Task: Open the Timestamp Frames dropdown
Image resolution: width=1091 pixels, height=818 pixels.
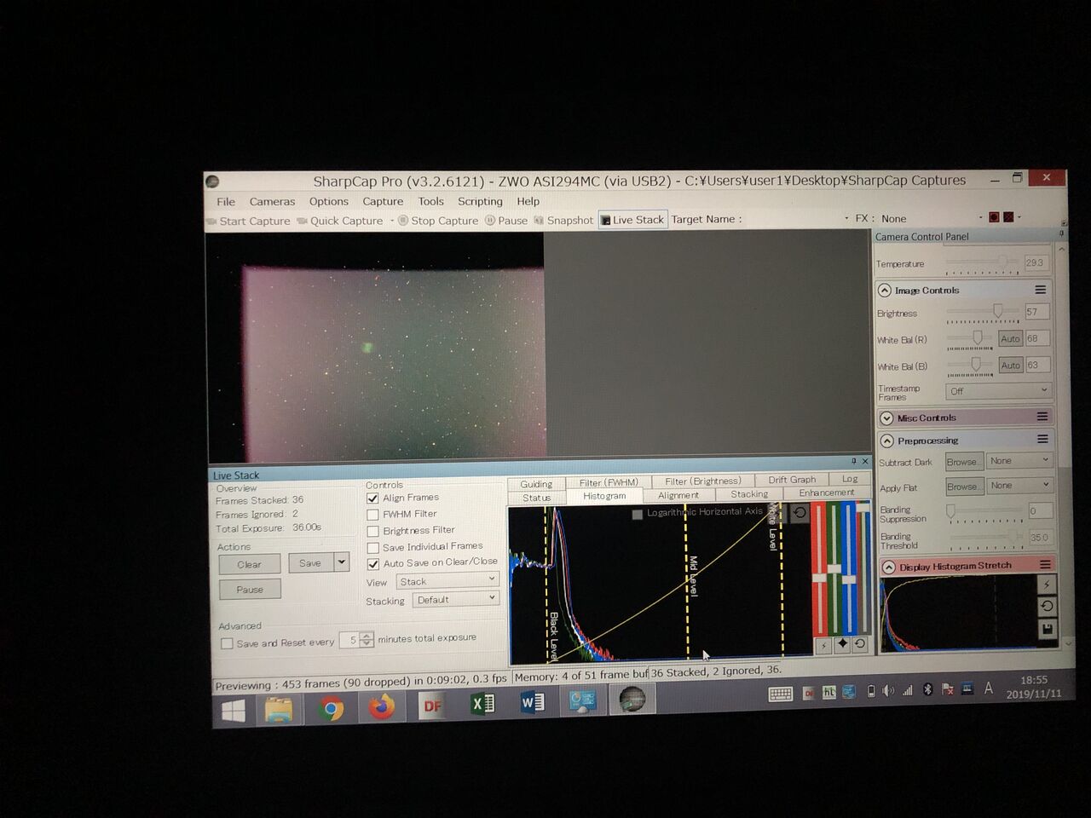Action: click(x=998, y=390)
